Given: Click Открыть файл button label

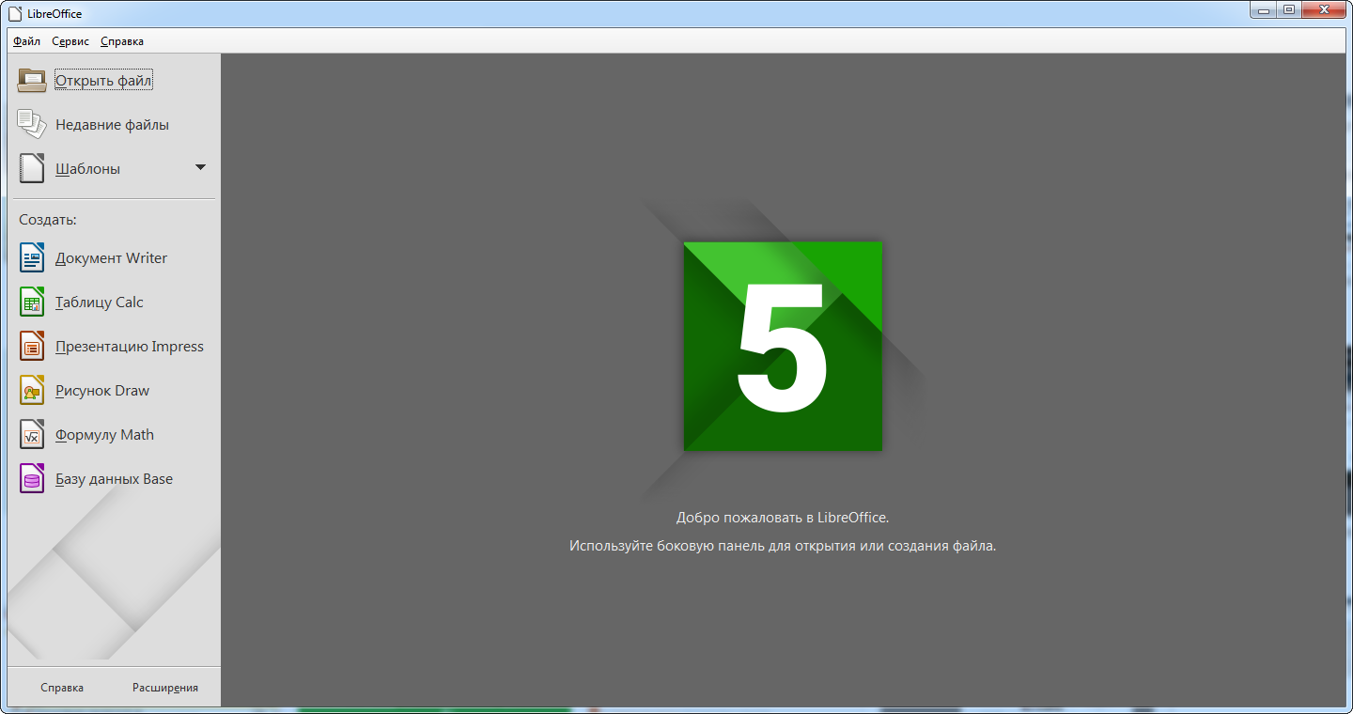Looking at the screenshot, I should 103,81.
